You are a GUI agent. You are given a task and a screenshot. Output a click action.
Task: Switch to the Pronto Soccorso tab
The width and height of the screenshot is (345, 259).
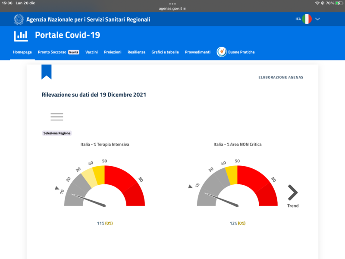click(52, 52)
